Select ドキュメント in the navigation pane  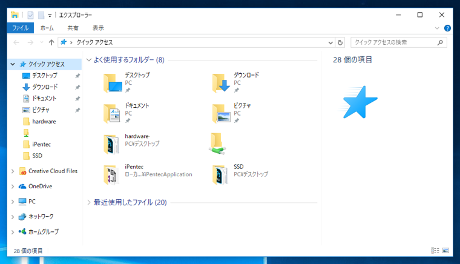pos(44,99)
